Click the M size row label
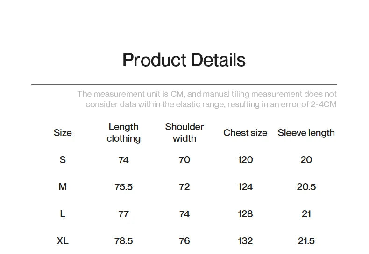The image size is (369, 254). [x=63, y=187]
